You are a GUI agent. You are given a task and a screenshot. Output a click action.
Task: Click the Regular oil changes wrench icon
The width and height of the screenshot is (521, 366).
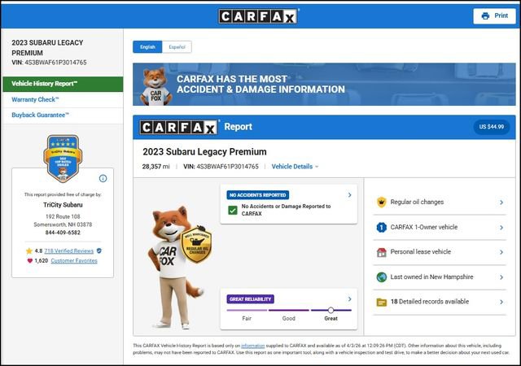click(x=381, y=203)
